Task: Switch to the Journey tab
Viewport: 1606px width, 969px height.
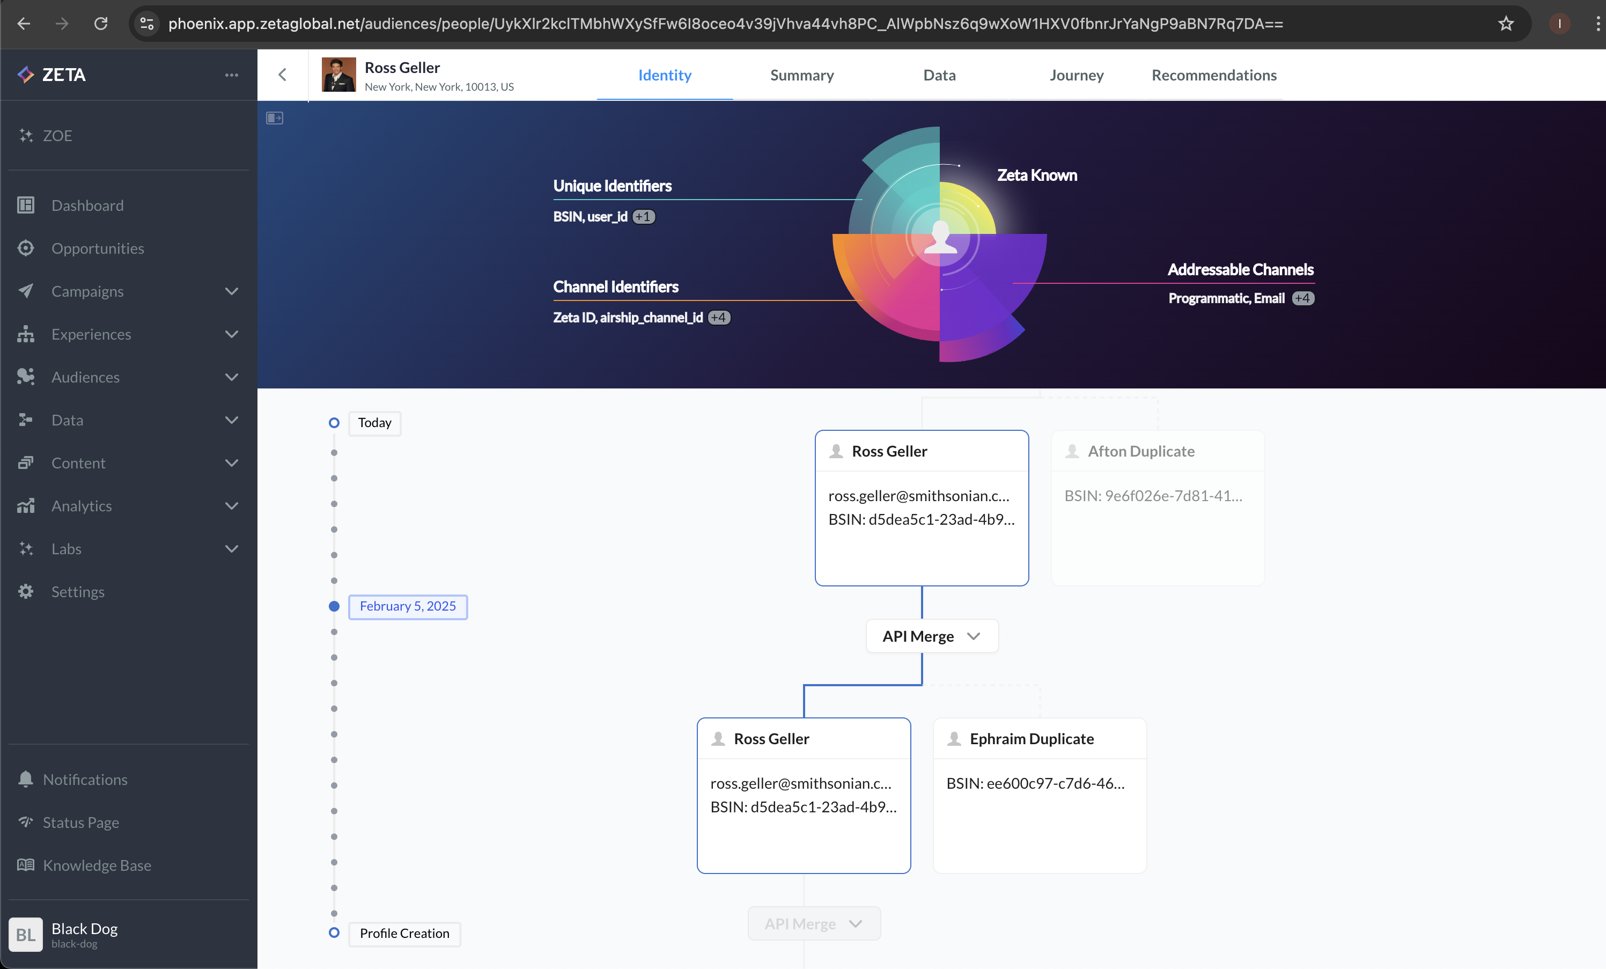Action: 1076,75
